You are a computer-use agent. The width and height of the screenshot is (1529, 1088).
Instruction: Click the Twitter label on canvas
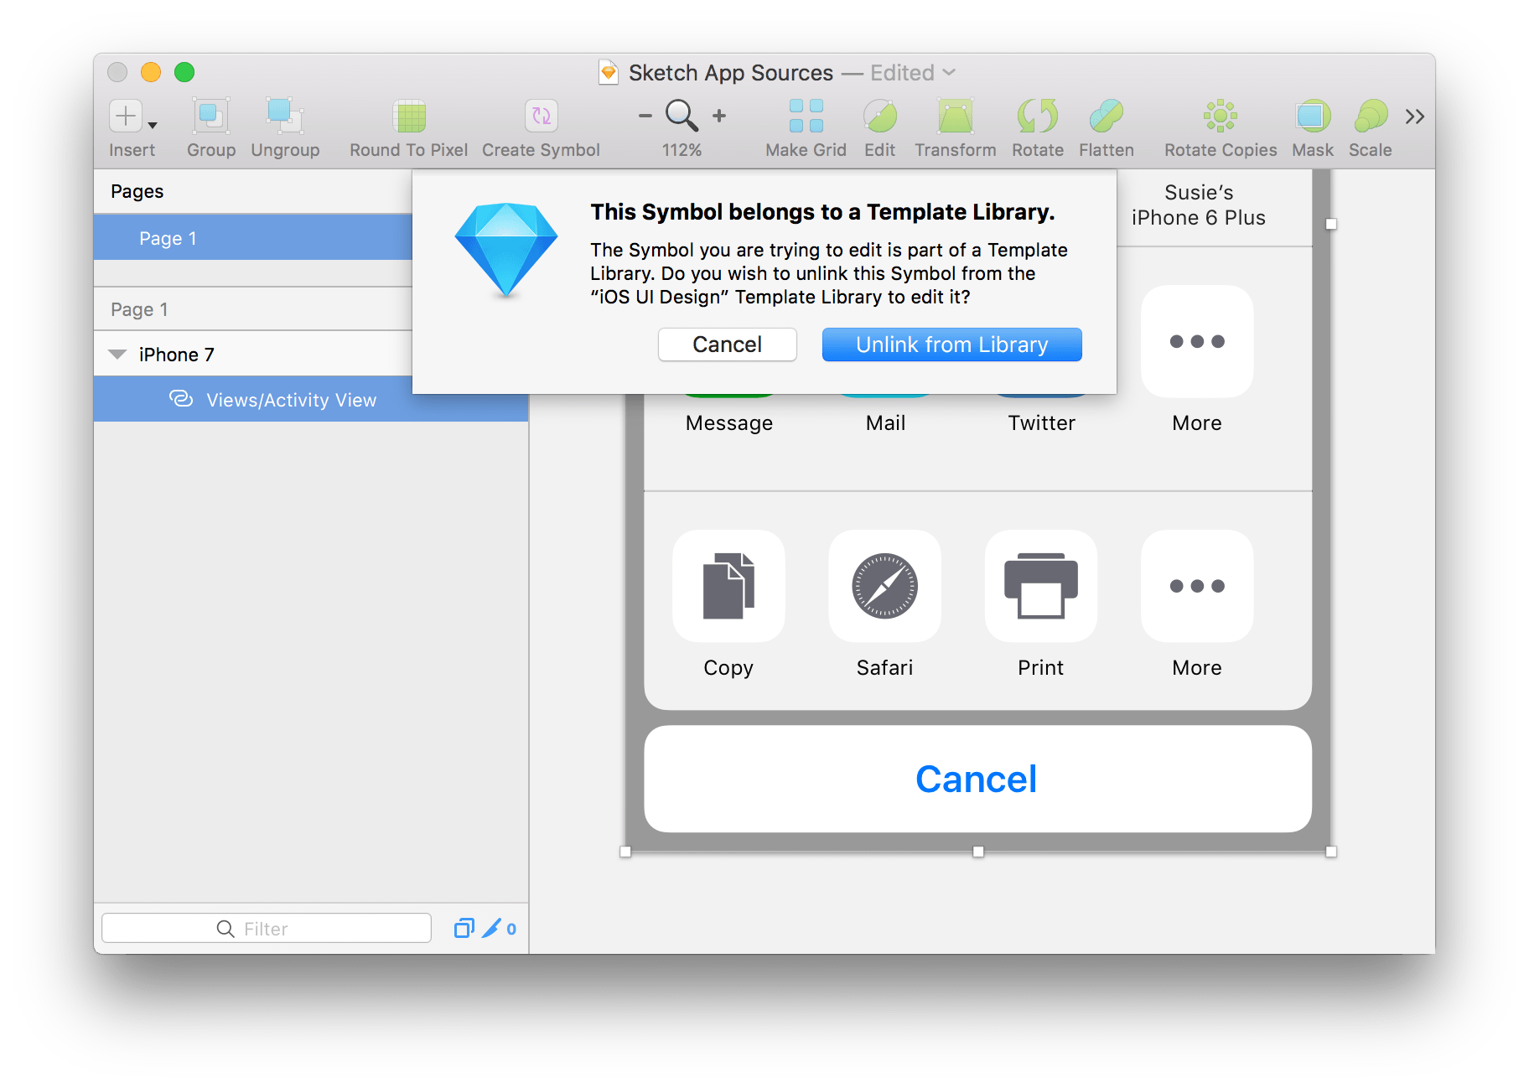click(1041, 423)
